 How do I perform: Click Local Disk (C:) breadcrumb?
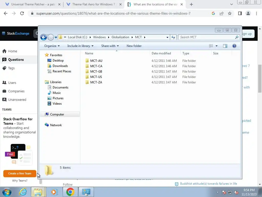point(78,37)
